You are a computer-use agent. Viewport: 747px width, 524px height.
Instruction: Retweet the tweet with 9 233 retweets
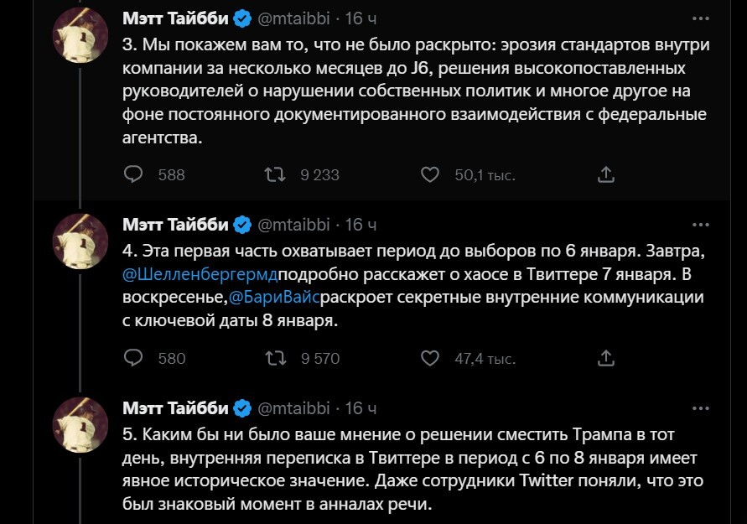click(274, 174)
